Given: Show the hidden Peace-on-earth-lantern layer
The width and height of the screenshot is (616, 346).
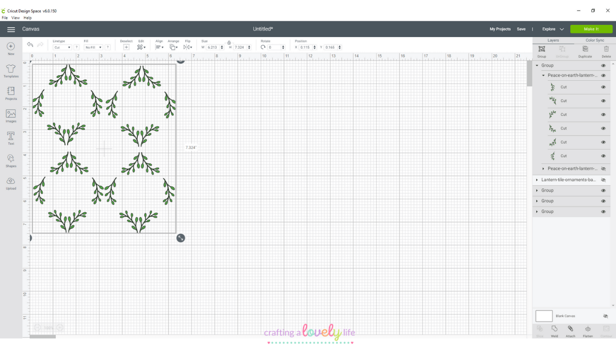Looking at the screenshot, I should 603,169.
